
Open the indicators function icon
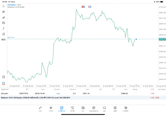3,29
